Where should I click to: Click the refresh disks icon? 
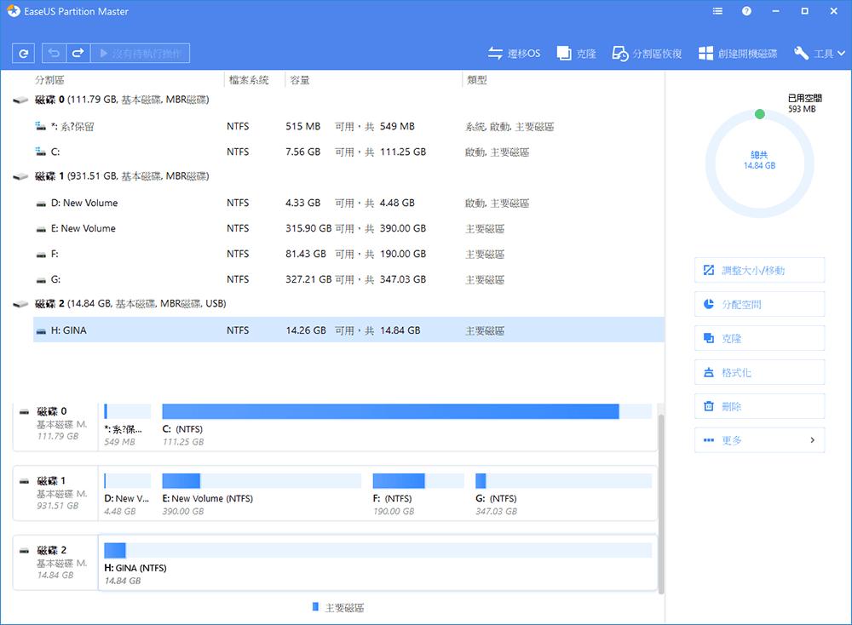pyautogui.click(x=23, y=53)
